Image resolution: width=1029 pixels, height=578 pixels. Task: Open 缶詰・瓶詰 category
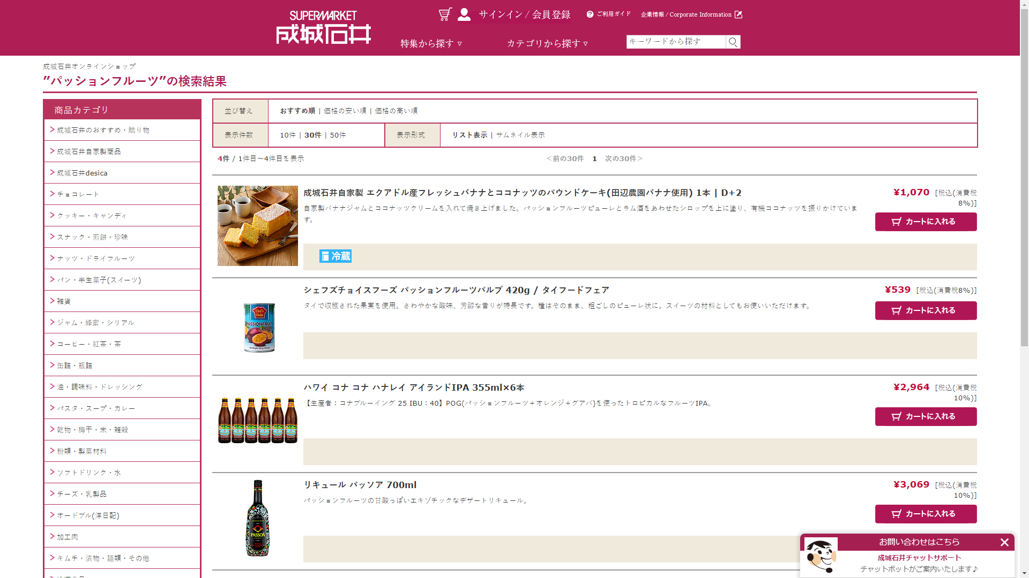(x=74, y=366)
